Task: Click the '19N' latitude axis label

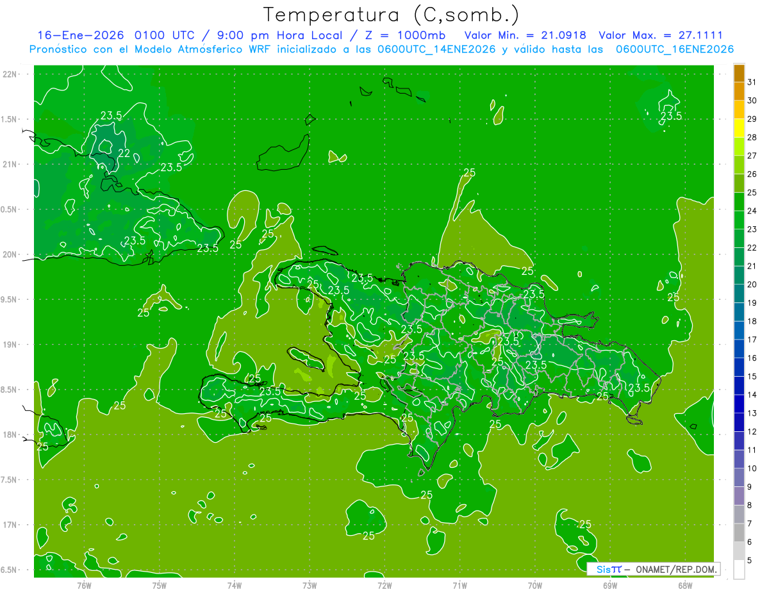Action: (x=10, y=345)
